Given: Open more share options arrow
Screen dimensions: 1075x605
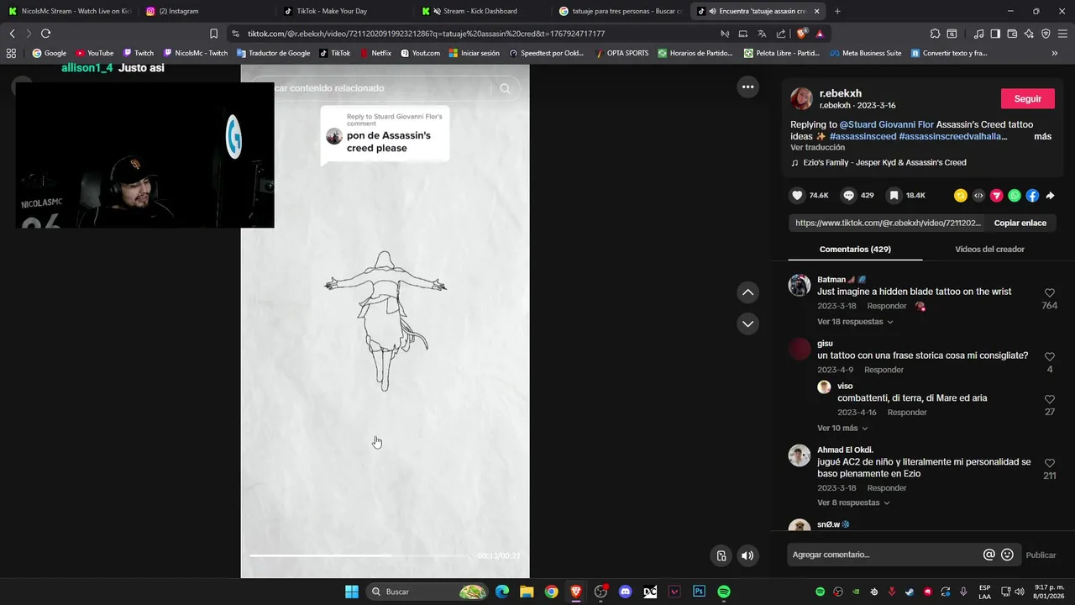Looking at the screenshot, I should click(1050, 196).
